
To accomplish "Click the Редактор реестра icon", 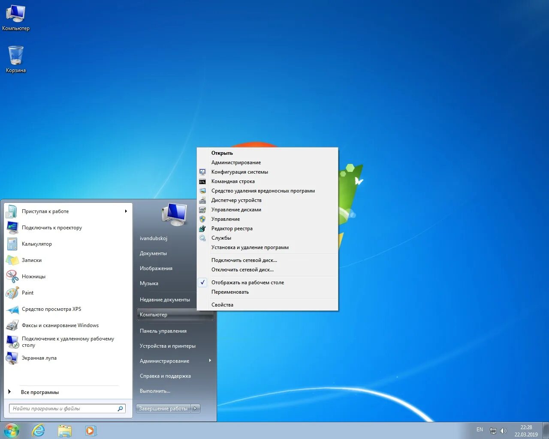I will pos(202,229).
